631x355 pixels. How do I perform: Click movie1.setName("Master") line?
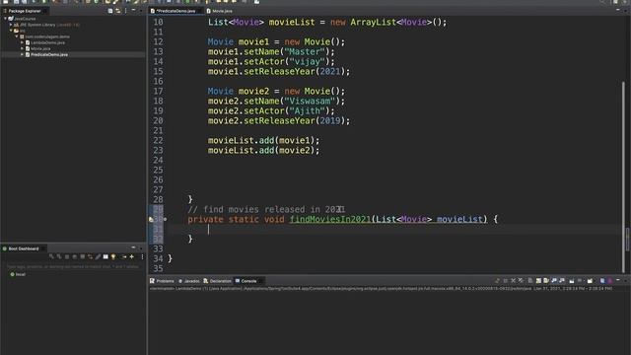pos(271,51)
